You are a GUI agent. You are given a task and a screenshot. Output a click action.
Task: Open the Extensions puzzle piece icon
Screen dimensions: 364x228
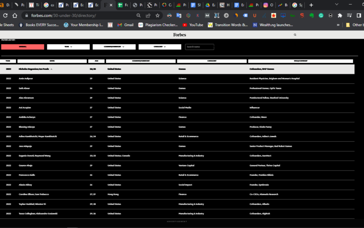click(x=339, y=15)
